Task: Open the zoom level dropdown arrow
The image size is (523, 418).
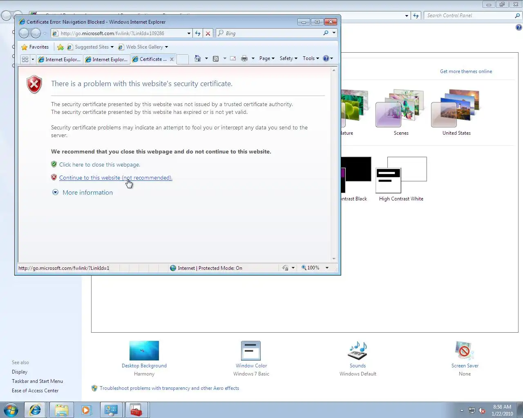Action: [x=327, y=268]
